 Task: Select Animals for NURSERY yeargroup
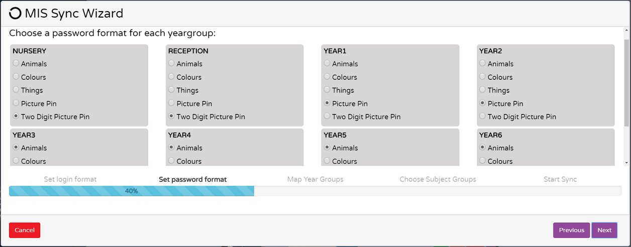(x=17, y=64)
